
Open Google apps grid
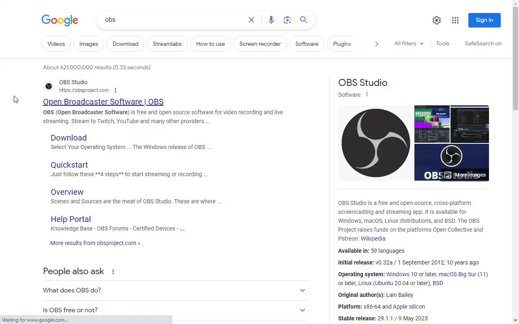click(455, 20)
